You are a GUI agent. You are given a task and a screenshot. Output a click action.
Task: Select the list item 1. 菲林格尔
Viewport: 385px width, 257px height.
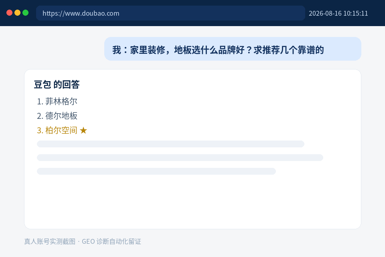(x=57, y=101)
